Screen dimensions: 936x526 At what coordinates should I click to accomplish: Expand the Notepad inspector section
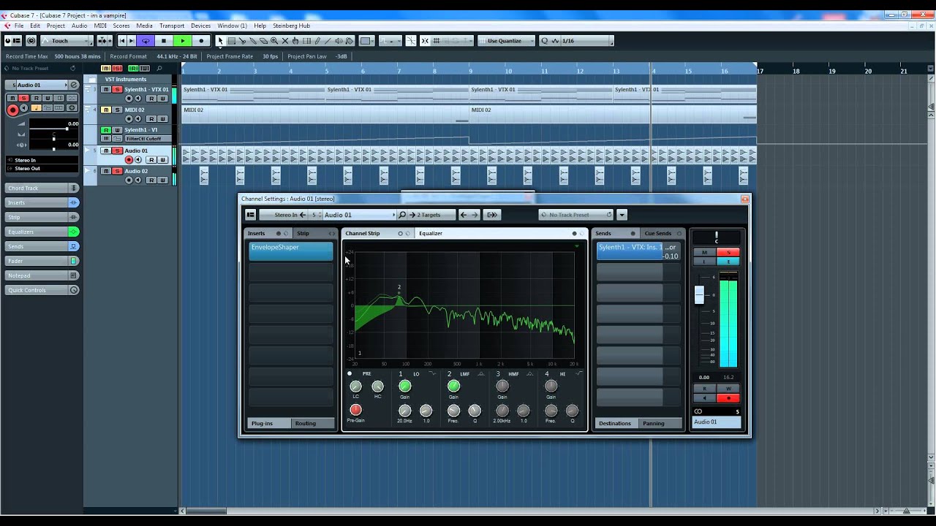(42, 275)
